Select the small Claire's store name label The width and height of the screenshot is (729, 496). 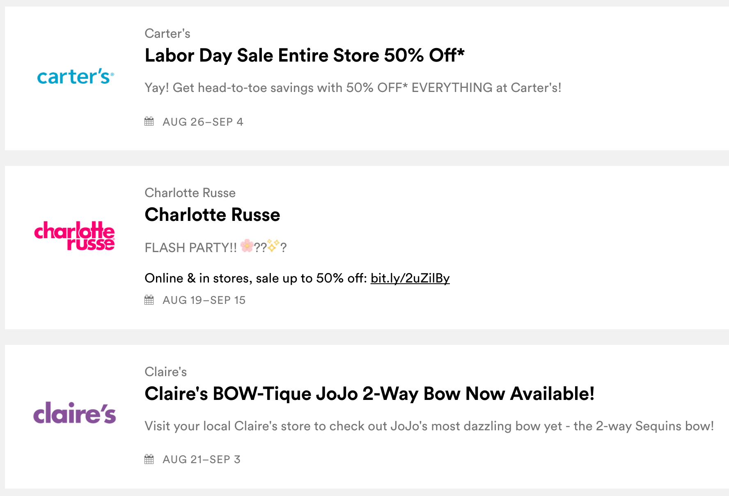click(x=166, y=372)
